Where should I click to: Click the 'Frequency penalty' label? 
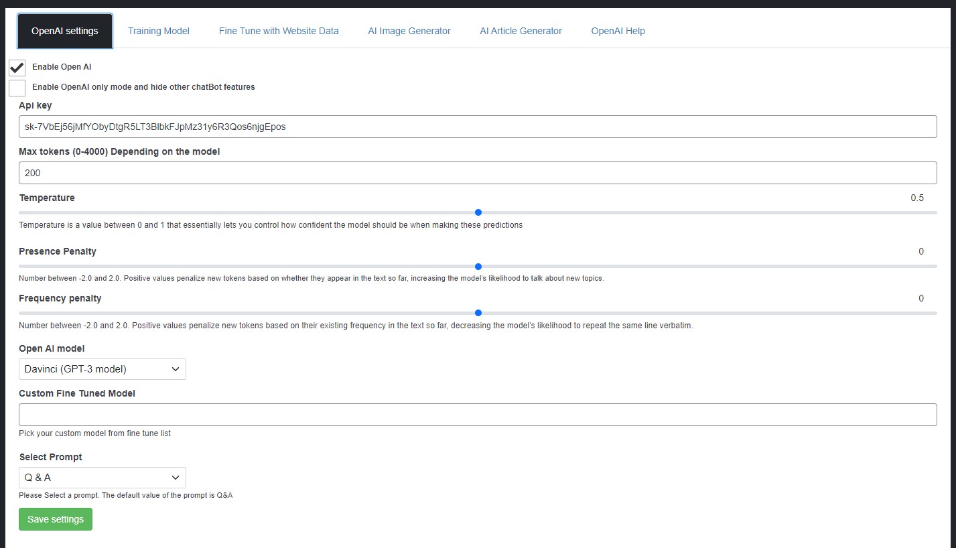60,298
